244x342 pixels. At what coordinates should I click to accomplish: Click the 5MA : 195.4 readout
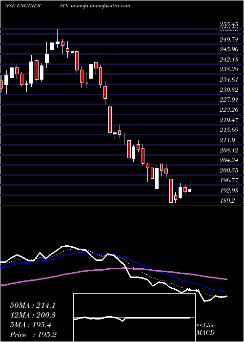30,325
